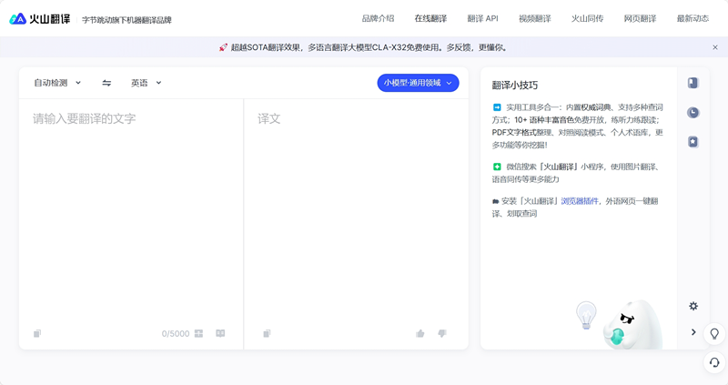Screen dimensions: 728x385
Task: Expand the 自动检测 source language dropdown
Action: tap(57, 83)
